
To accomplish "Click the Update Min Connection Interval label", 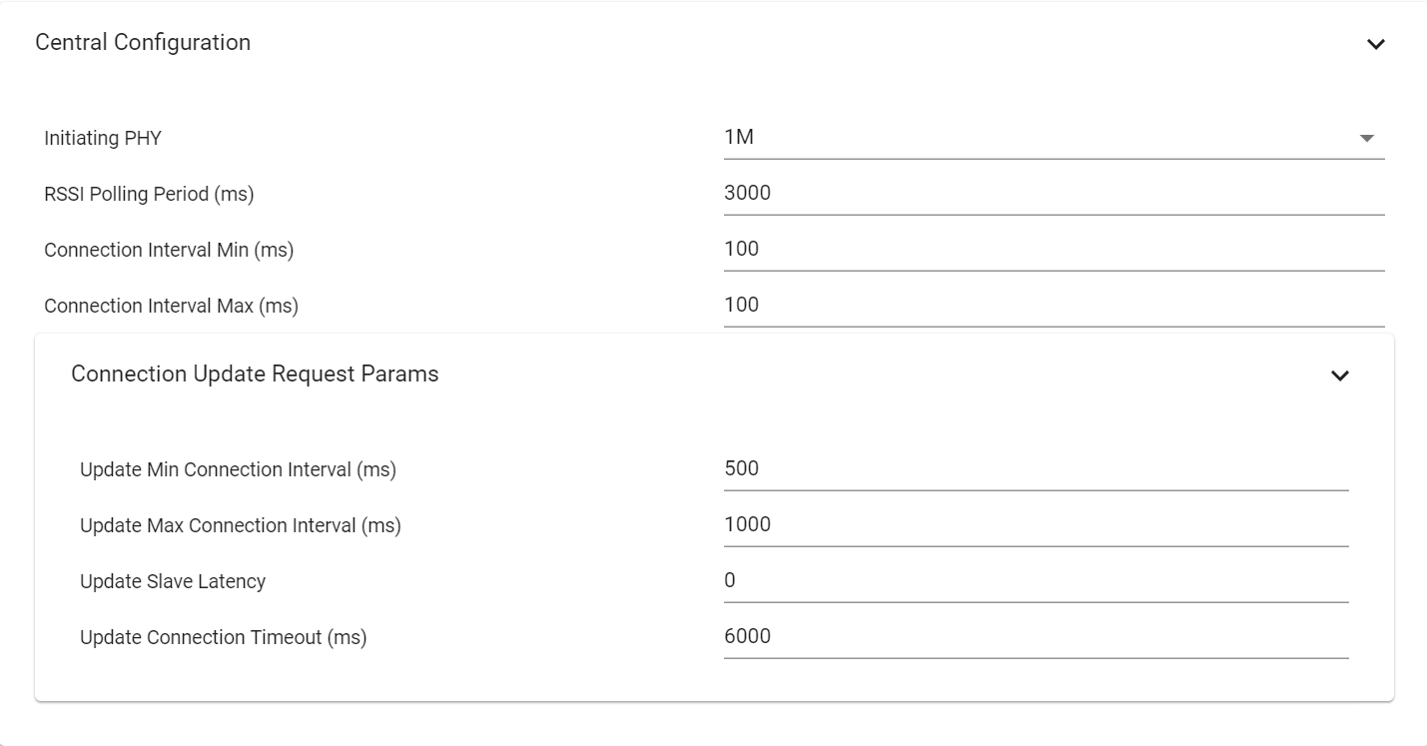I will 238,470.
